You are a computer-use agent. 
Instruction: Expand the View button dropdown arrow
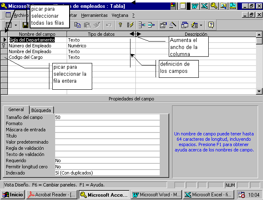[16, 26]
